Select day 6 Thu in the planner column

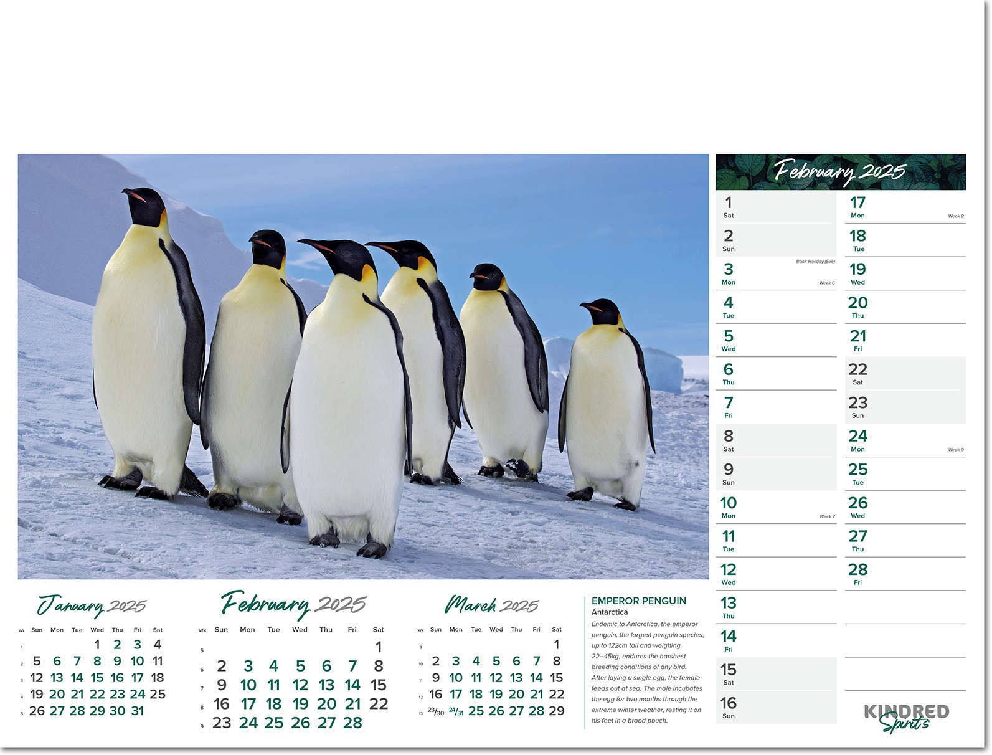click(x=776, y=374)
